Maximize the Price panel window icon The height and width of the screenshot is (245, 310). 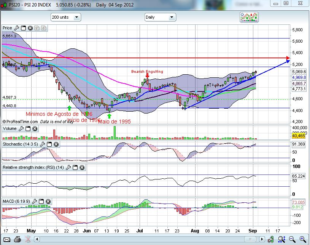click(23, 28)
